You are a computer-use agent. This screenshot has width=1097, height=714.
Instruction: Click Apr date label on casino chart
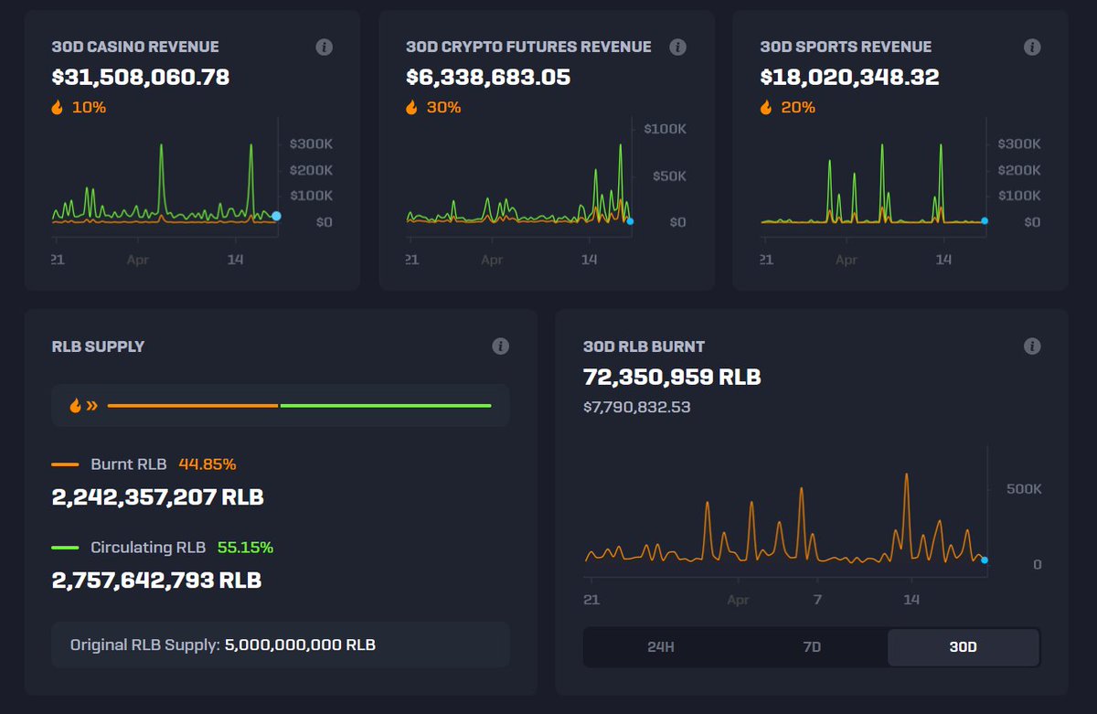pyautogui.click(x=138, y=261)
